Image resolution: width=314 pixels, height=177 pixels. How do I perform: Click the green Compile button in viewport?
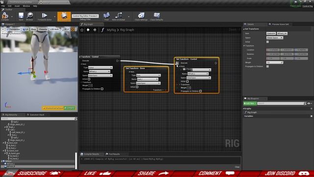tap(70, 108)
